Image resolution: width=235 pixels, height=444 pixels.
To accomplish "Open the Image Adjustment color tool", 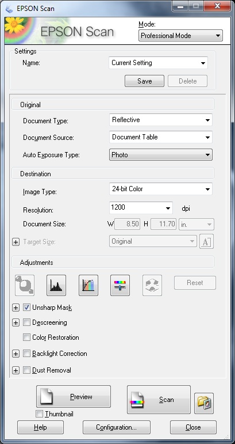I will (x=120, y=285).
